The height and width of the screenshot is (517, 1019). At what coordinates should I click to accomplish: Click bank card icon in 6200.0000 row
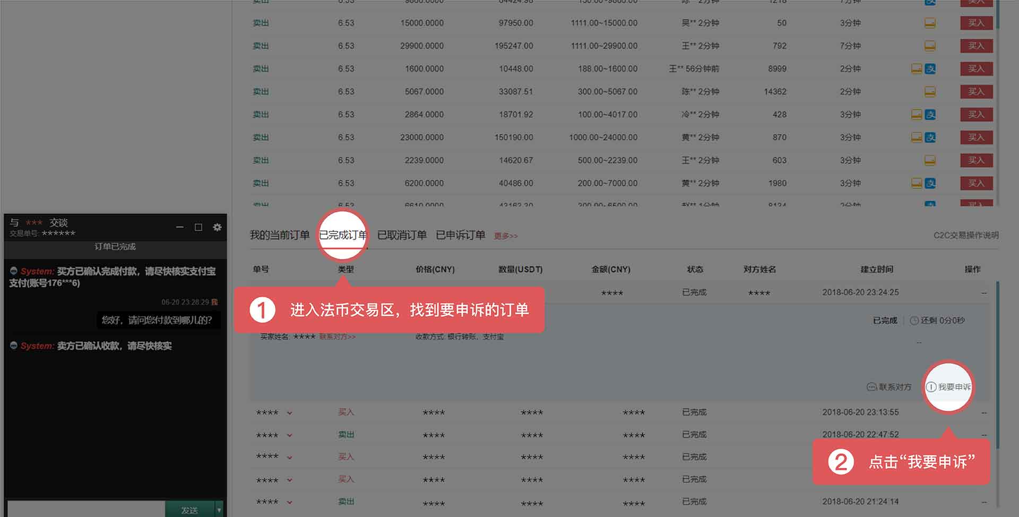tap(917, 183)
